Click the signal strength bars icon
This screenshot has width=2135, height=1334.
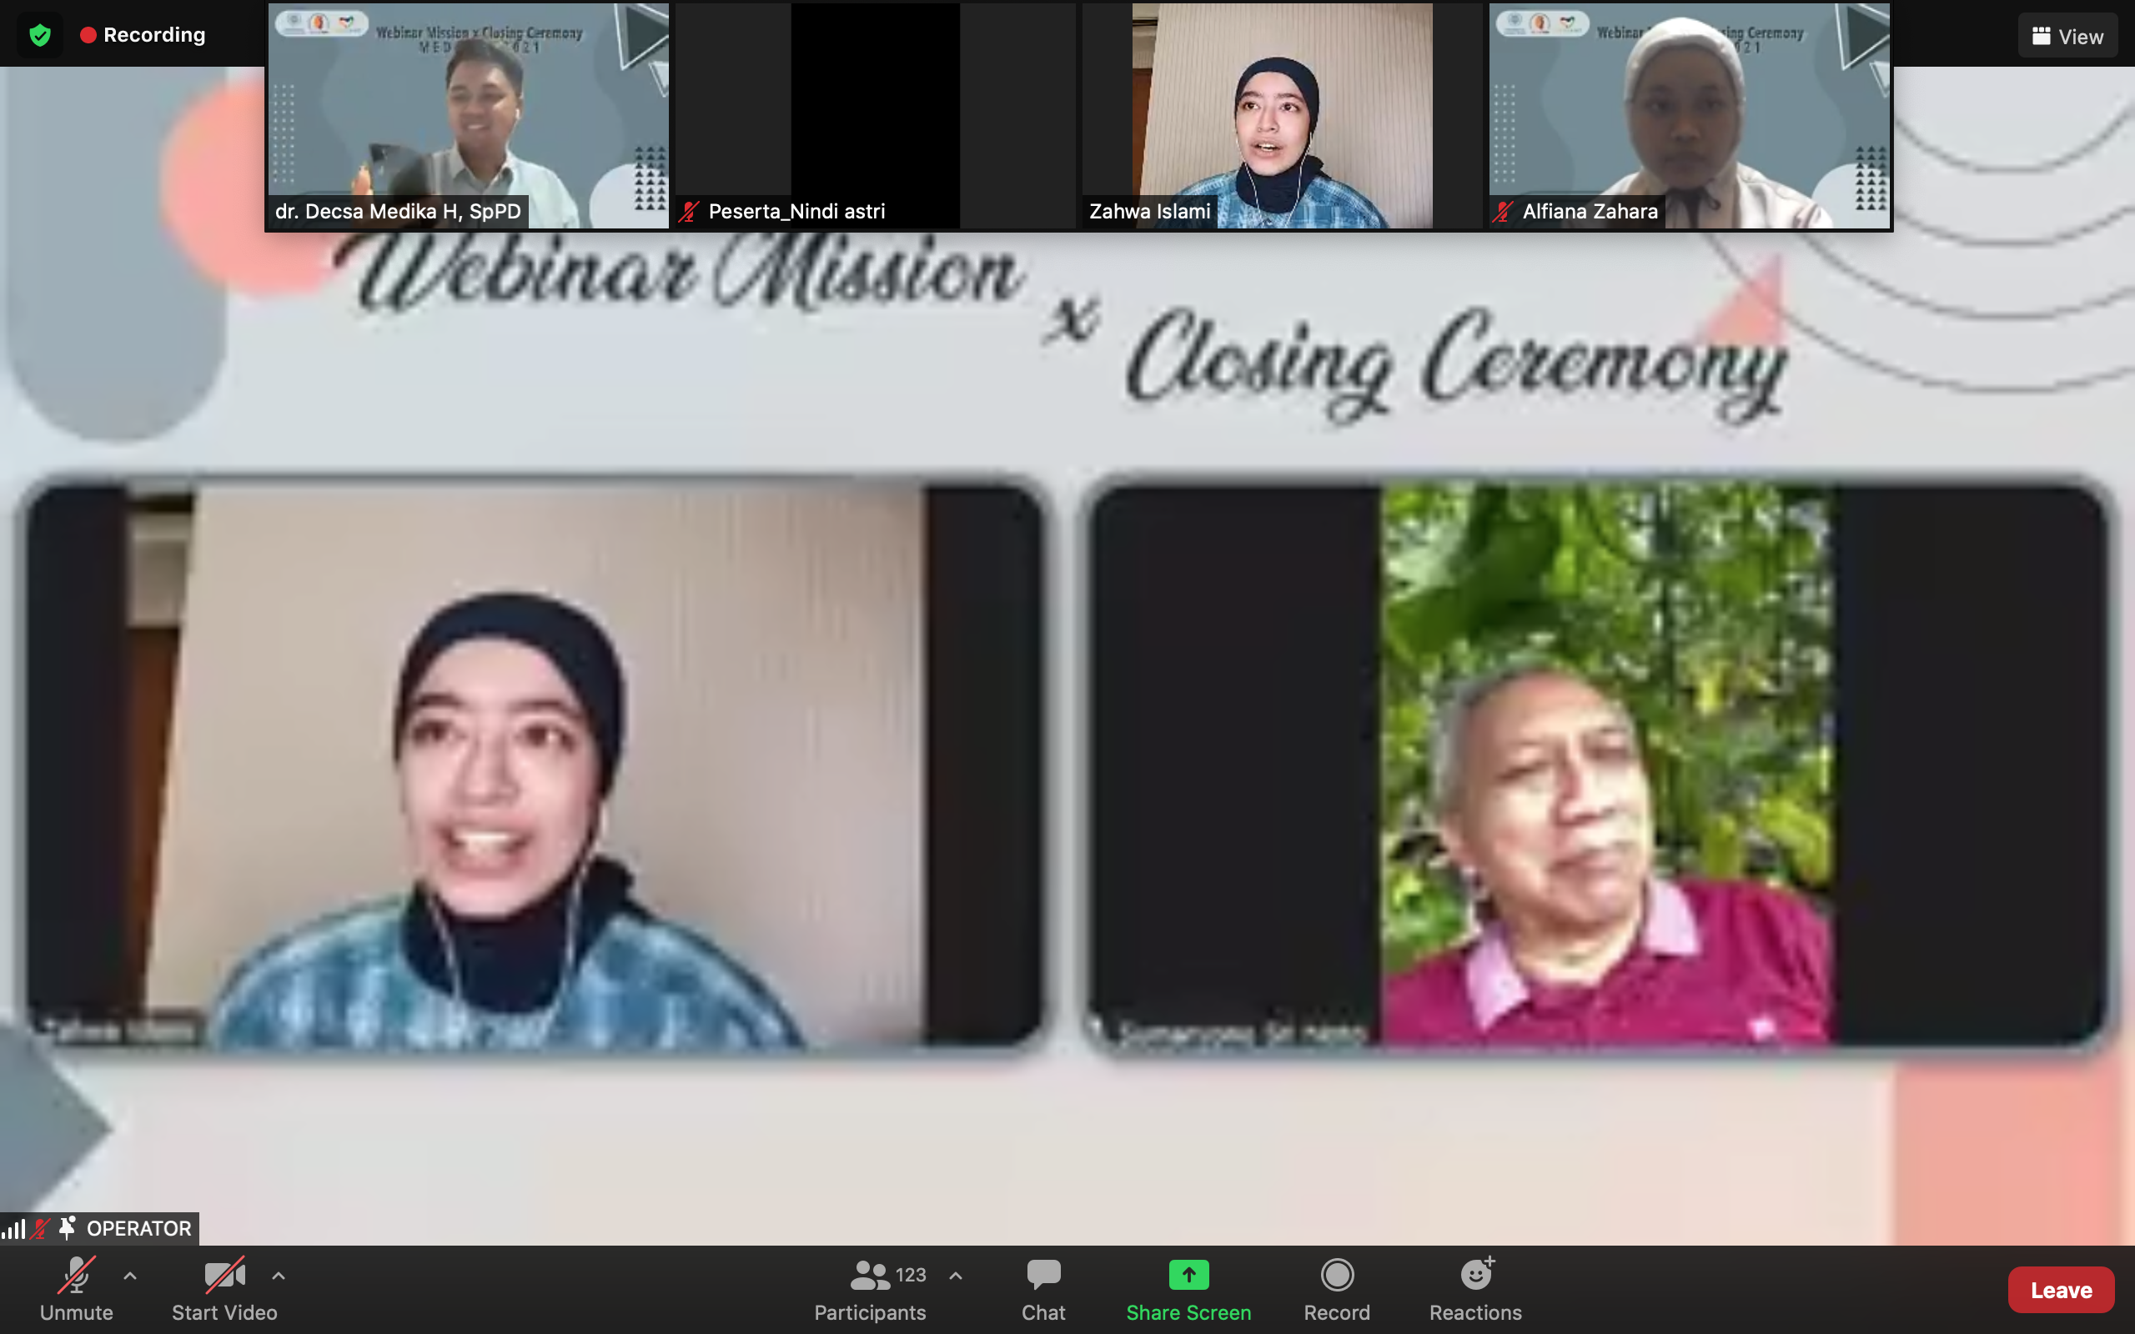click(13, 1228)
